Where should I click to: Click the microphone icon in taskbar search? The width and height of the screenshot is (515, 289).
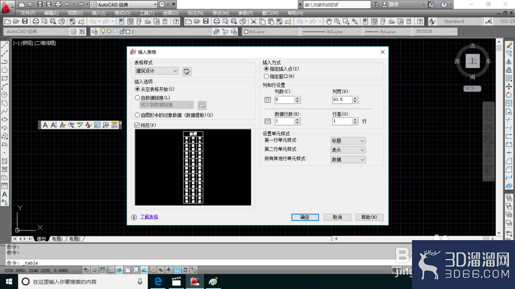(x=140, y=281)
